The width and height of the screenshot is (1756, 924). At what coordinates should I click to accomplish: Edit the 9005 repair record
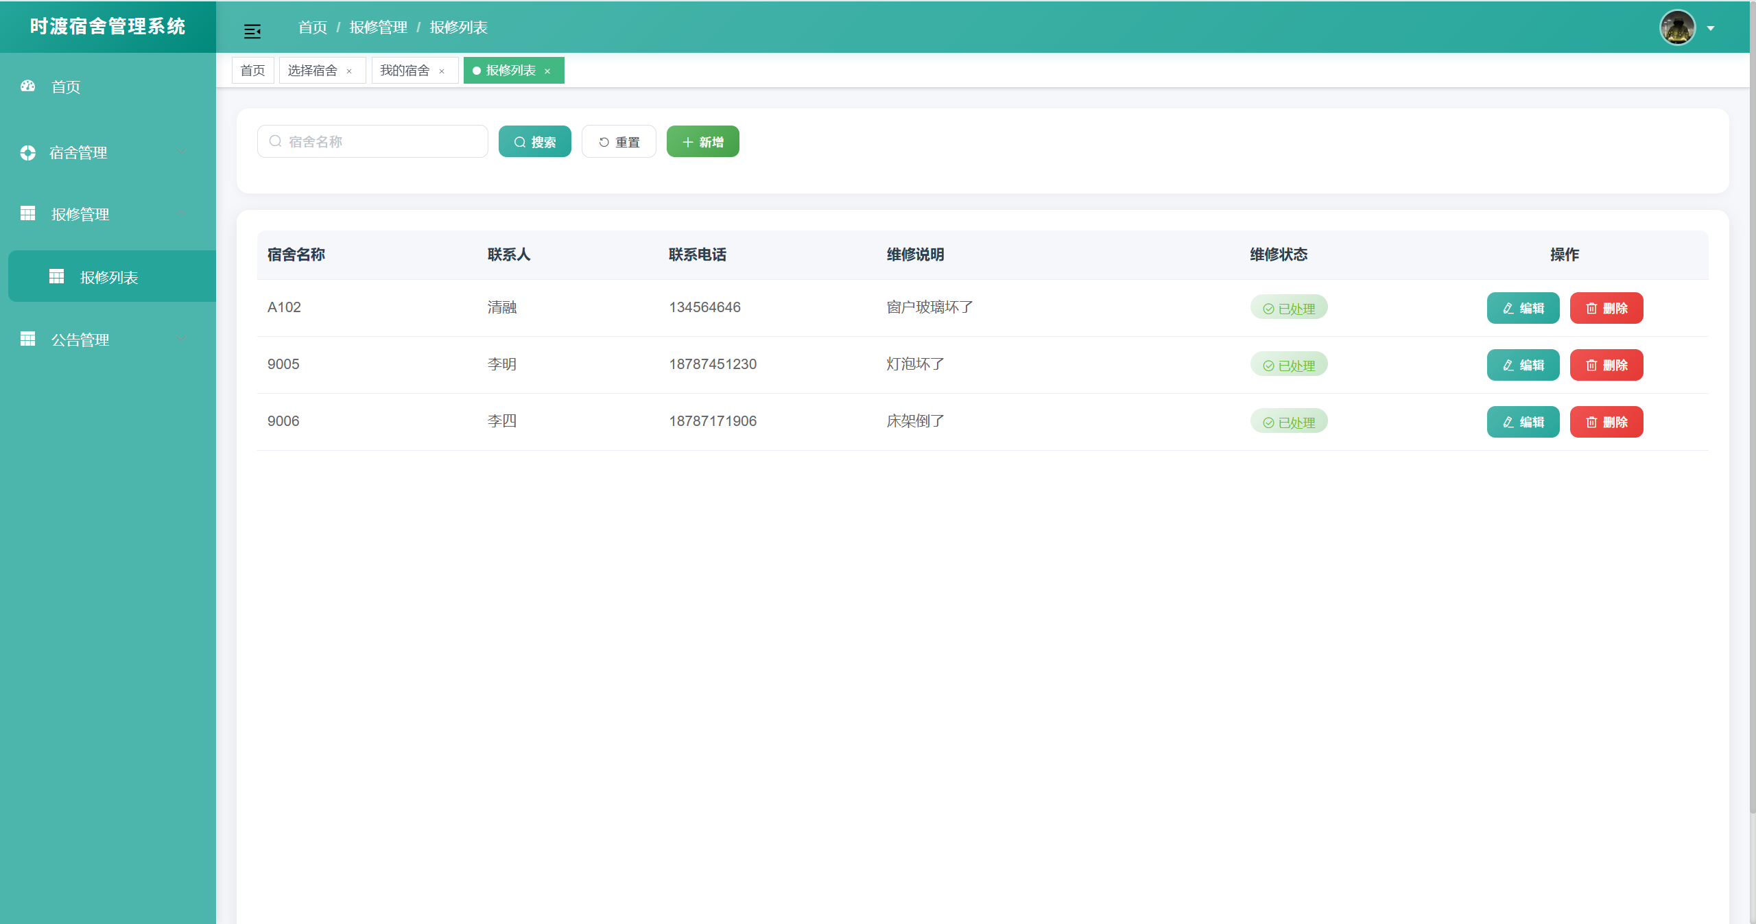coord(1523,365)
